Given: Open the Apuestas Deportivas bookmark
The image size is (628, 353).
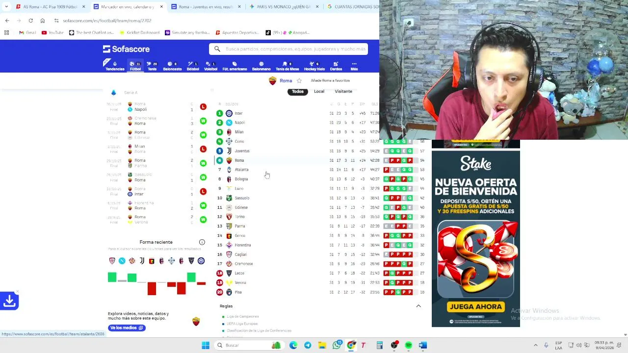Looking at the screenshot, I should [x=236, y=33].
